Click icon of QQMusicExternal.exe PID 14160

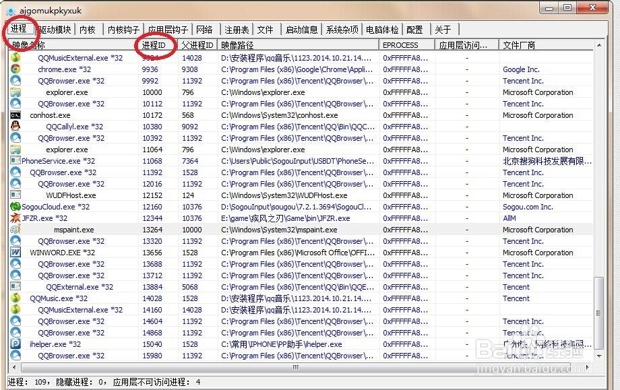(15, 310)
